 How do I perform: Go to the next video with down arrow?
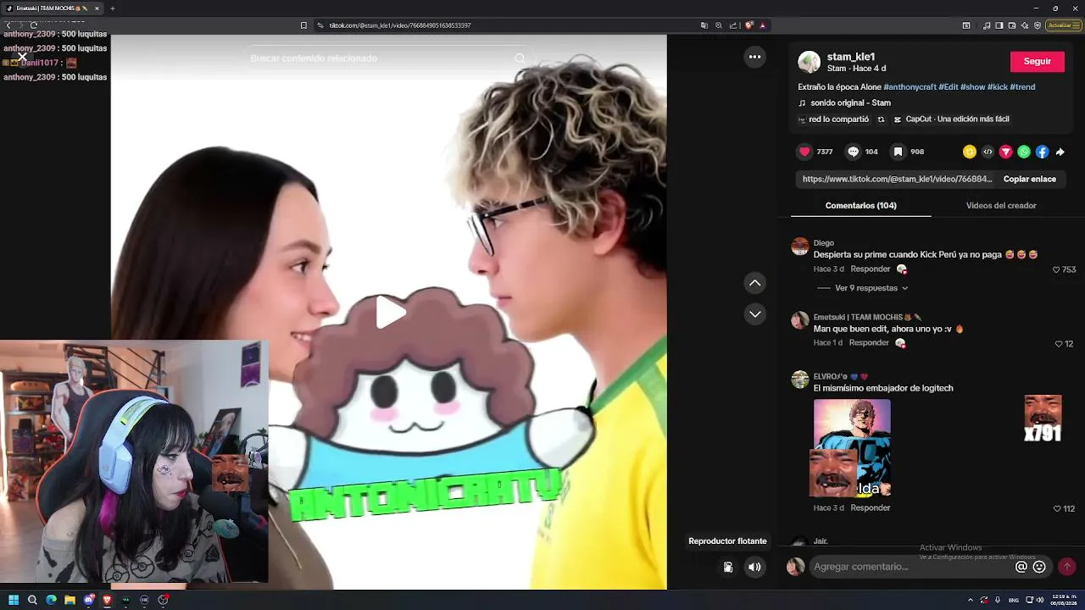pos(754,314)
